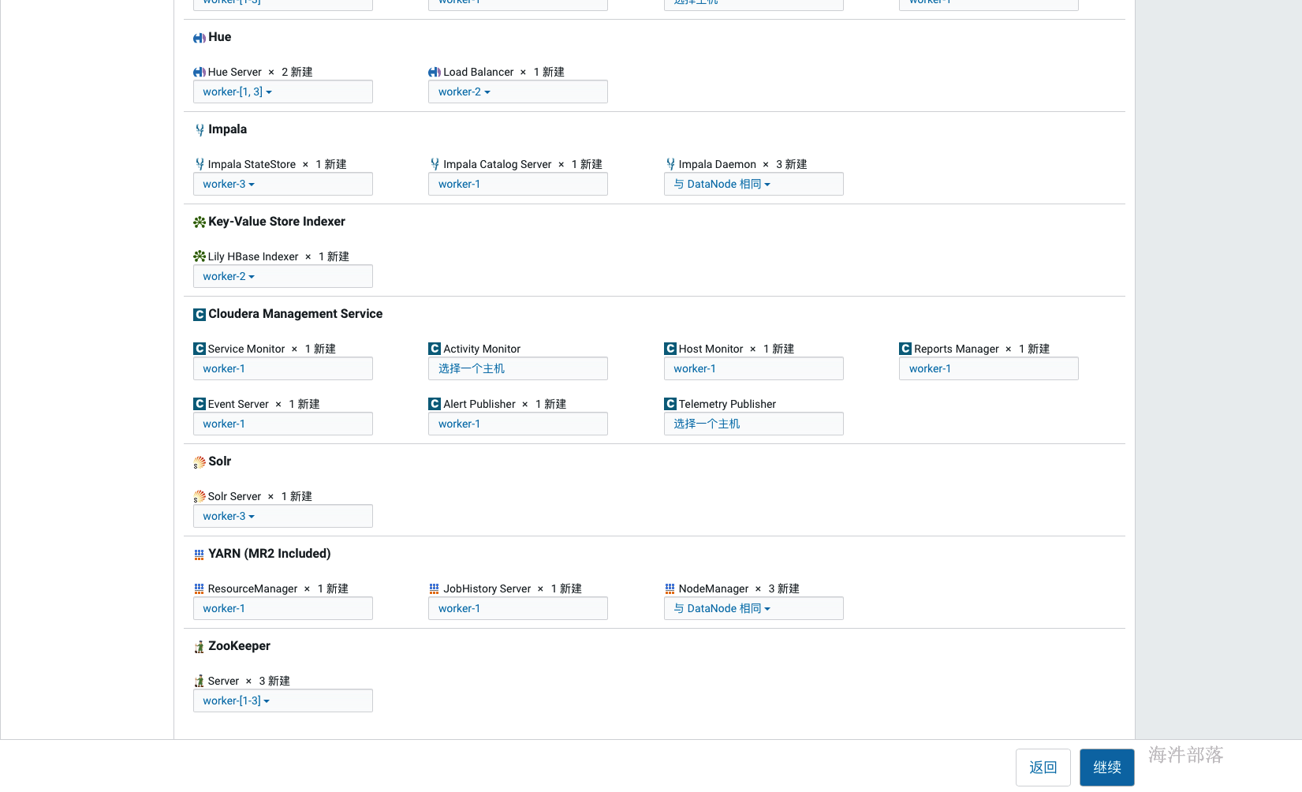The width and height of the screenshot is (1302, 792).
Task: Click the Key-Value Store Indexer heading text
Action: [277, 222]
